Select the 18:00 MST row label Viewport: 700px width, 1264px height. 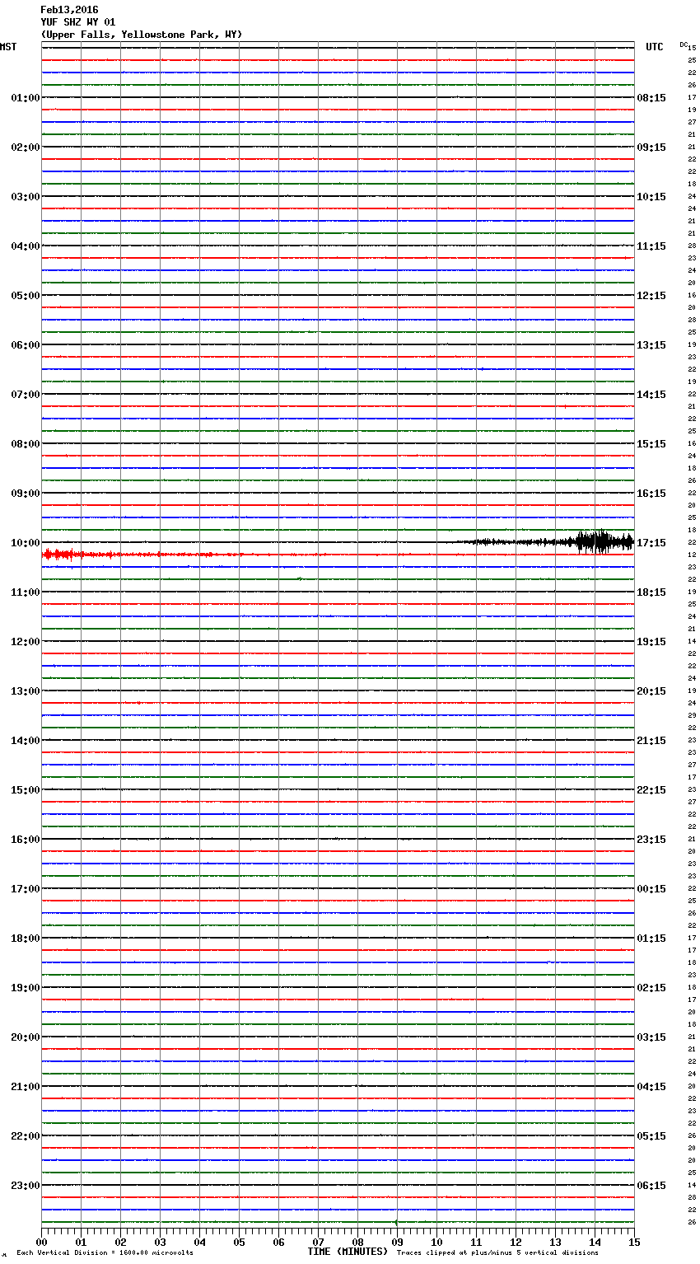(x=26, y=939)
